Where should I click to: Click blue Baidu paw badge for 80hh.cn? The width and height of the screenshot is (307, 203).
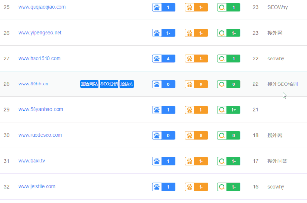pos(164,84)
